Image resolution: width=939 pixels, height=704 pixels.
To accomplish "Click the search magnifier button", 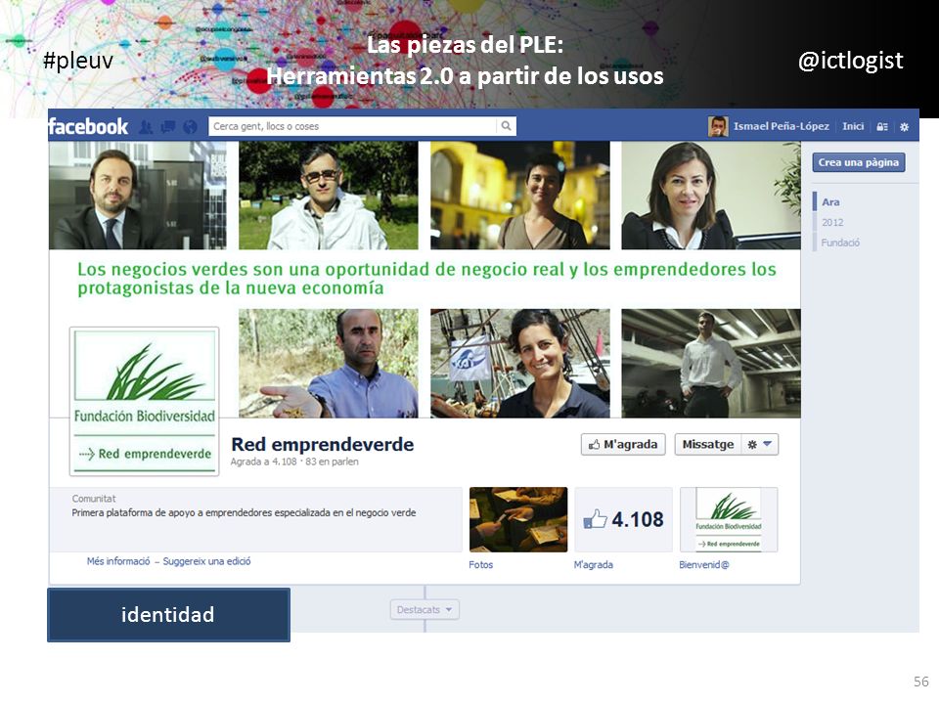I will [x=506, y=126].
